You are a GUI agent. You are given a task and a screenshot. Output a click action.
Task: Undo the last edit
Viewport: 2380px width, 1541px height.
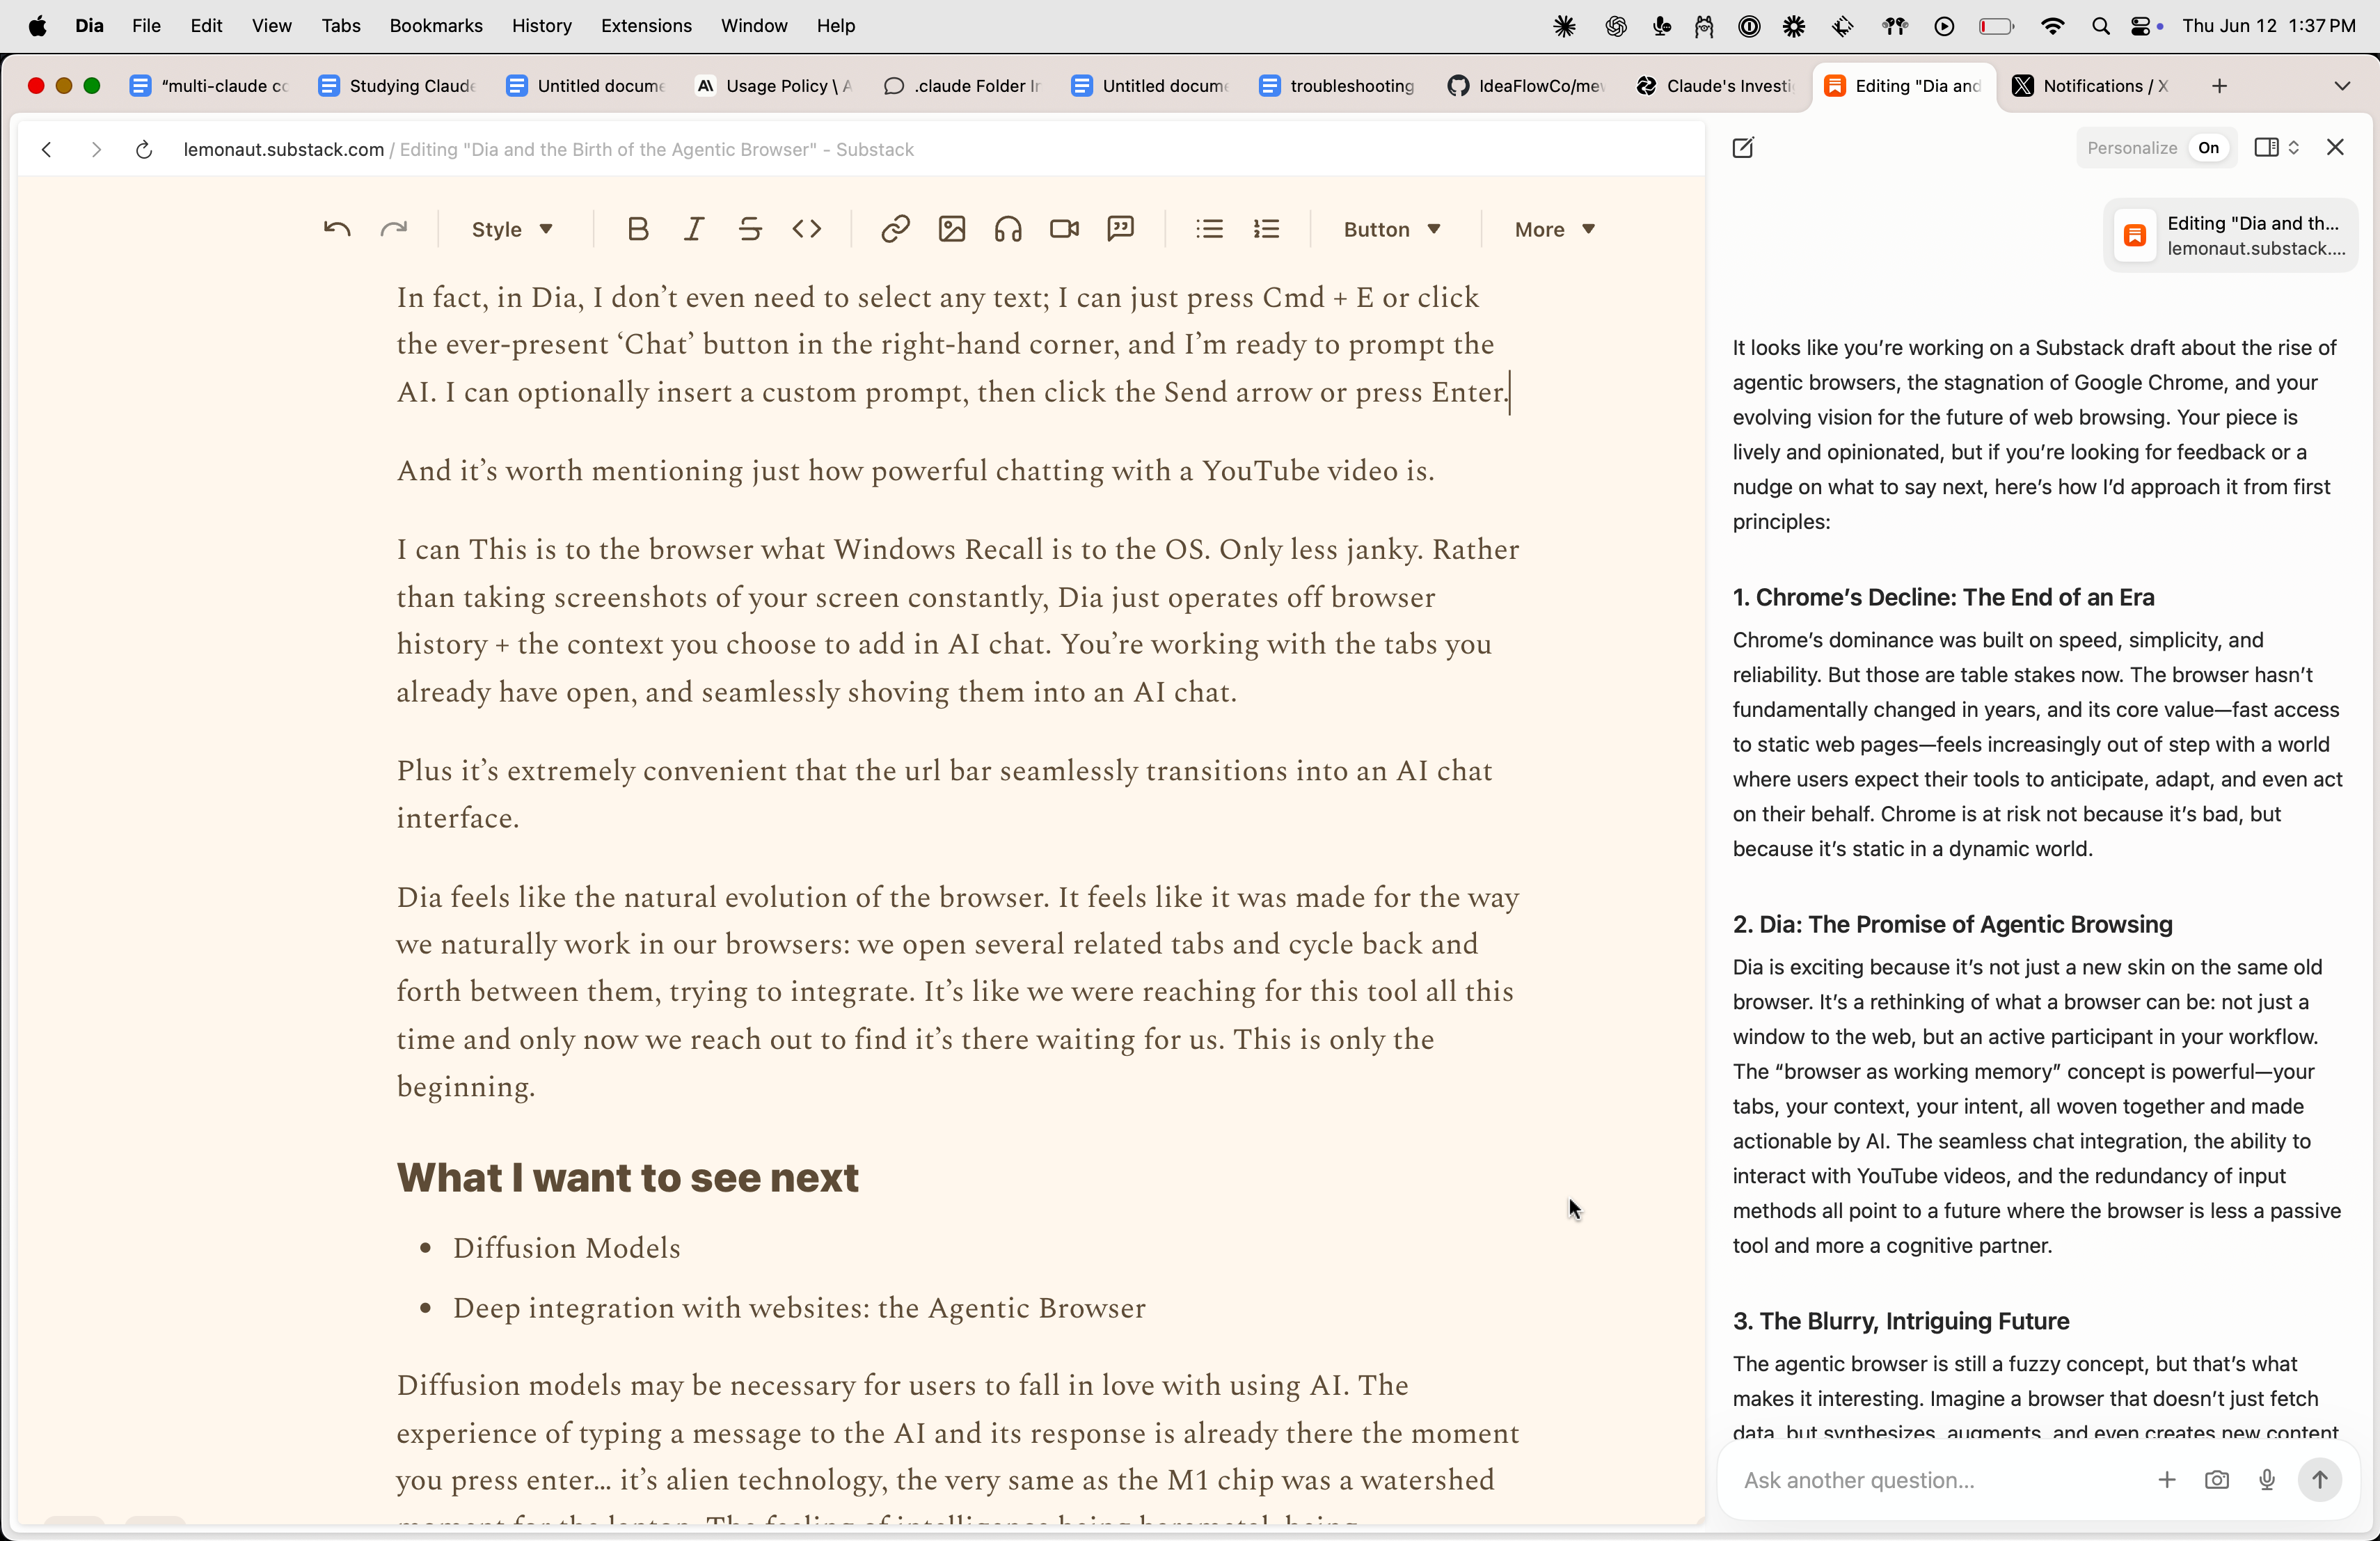point(336,228)
